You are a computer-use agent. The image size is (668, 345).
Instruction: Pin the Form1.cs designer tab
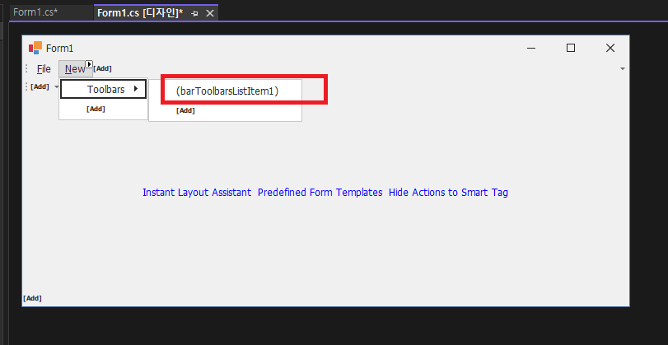tap(194, 14)
